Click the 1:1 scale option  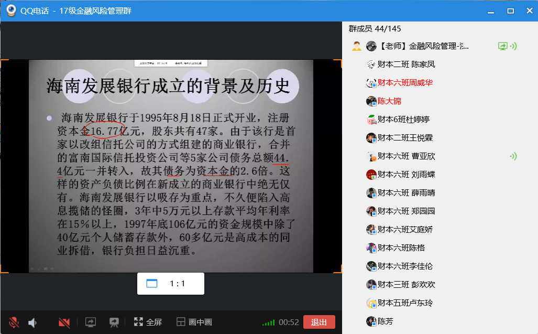coord(178,284)
